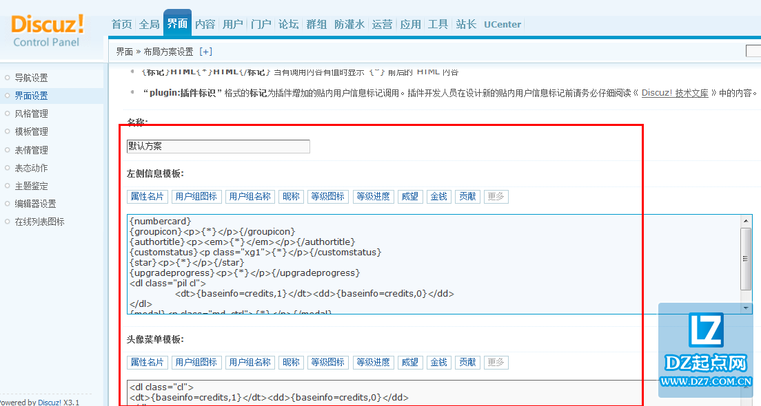The image size is (761, 406).
Task: Open the 论坛 top menu
Action: point(288,24)
